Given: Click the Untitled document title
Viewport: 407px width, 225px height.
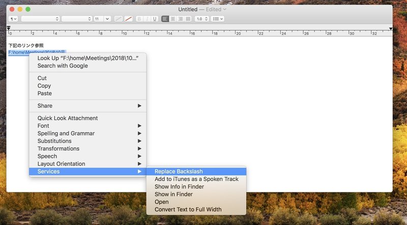Looking at the screenshot, I should coord(188,9).
